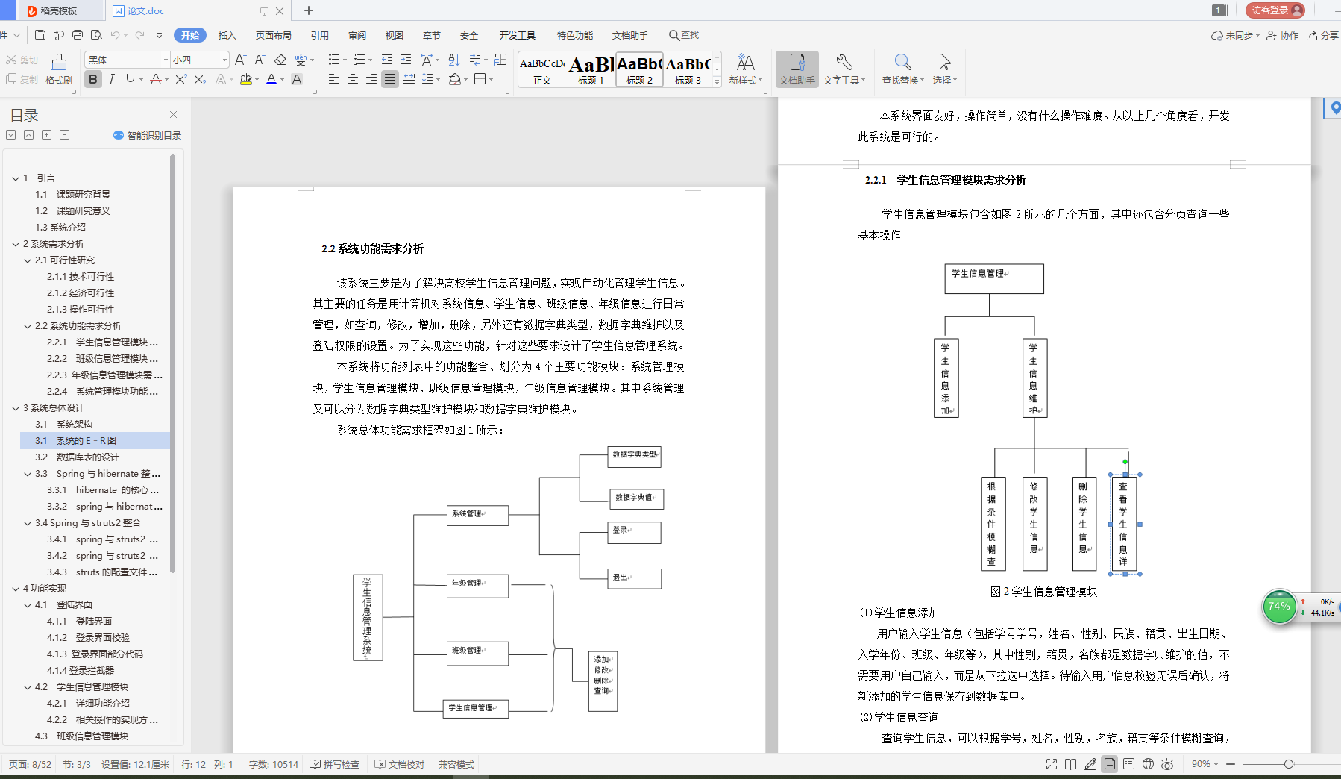Click the 智能识别目录 link
The image size is (1341, 779).
(148, 135)
